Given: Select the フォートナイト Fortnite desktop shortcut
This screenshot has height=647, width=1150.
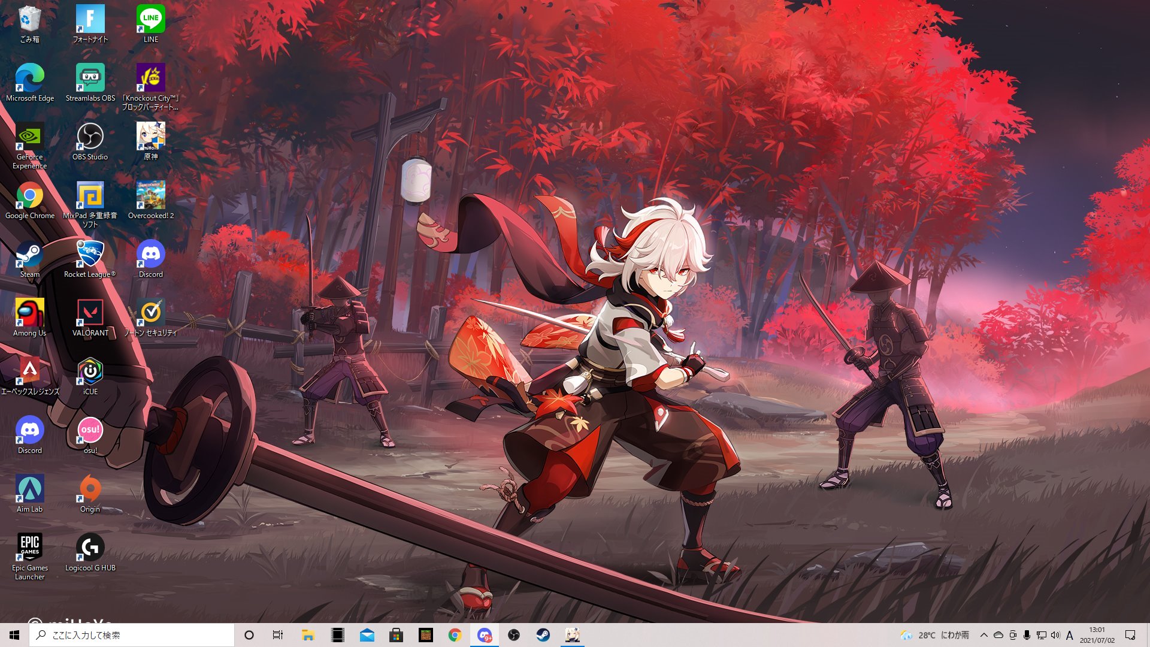Looking at the screenshot, I should tap(90, 24).
